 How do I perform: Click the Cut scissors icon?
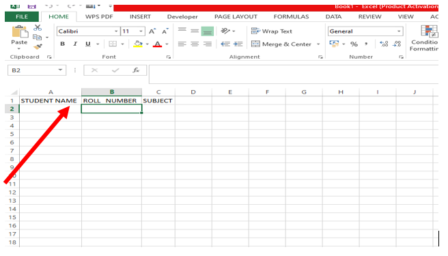(x=38, y=28)
